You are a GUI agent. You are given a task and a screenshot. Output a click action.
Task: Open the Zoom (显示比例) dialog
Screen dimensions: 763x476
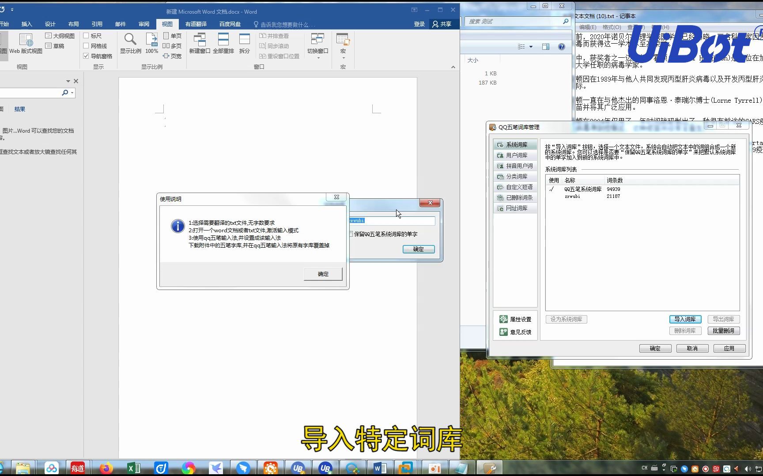pyautogui.click(x=130, y=44)
